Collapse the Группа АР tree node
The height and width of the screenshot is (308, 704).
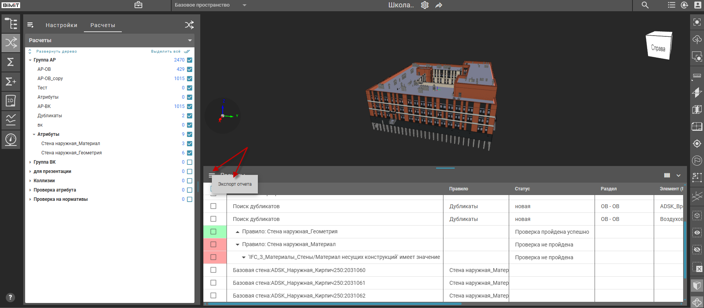(x=30, y=60)
